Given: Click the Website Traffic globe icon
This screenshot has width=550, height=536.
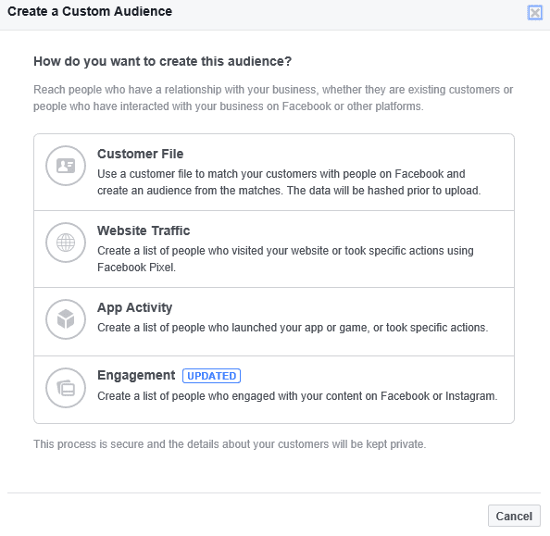Looking at the screenshot, I should [66, 243].
